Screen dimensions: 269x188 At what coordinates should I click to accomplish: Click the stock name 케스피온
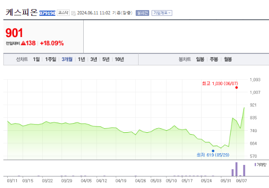click(22, 13)
